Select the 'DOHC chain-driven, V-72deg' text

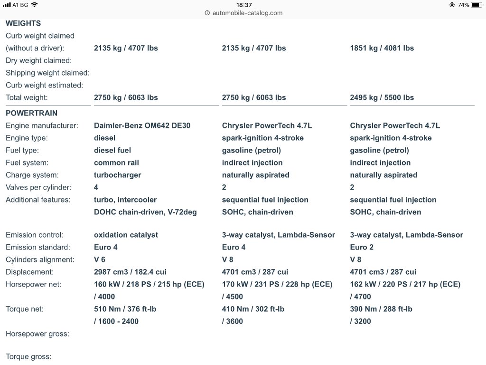click(x=145, y=212)
